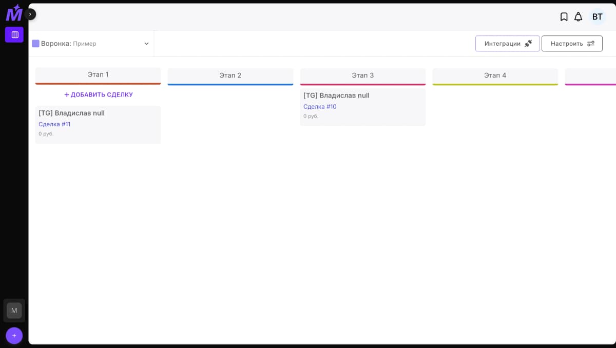Open the bookmarks icon in header
This screenshot has height=348, width=616.
564,17
